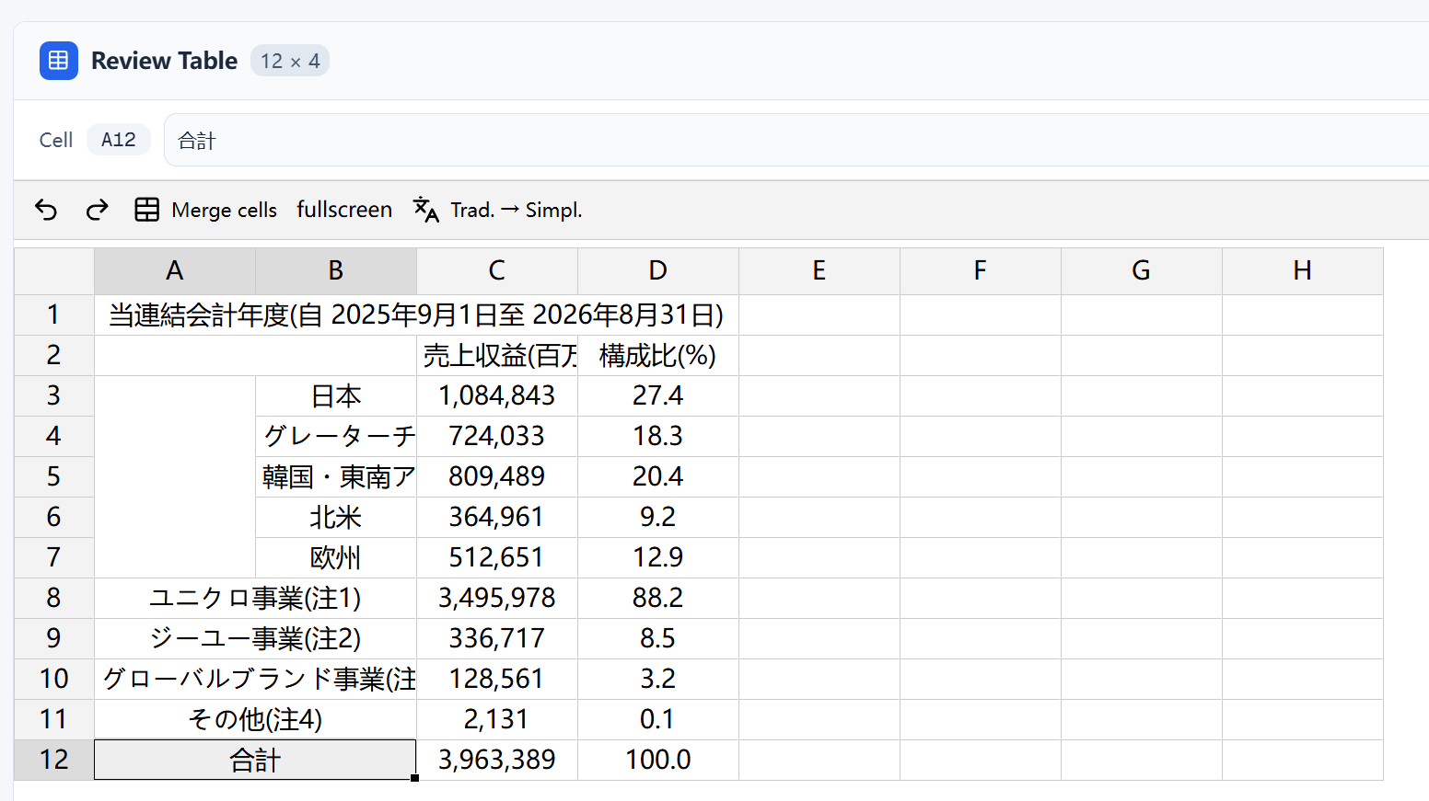This screenshot has width=1429, height=801.
Task: Click percentage 0.1
Action: [x=658, y=719]
